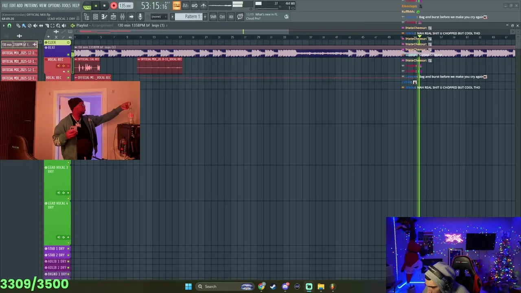
Task: Mute the ADLIB 1 DRY track
Action: click(x=68, y=261)
